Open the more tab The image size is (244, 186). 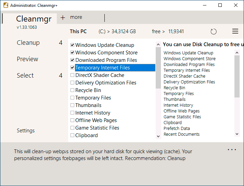coord(76,17)
